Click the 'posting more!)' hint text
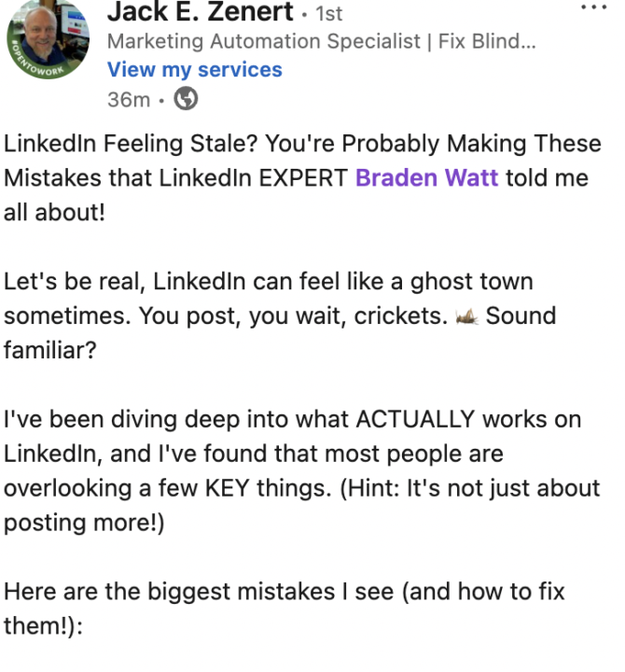This screenshot has height=672, width=625. pos(84,523)
